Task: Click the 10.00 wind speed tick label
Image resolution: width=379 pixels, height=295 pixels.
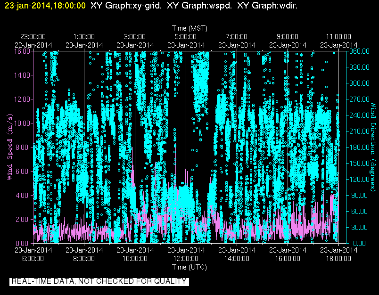Action: [22, 123]
